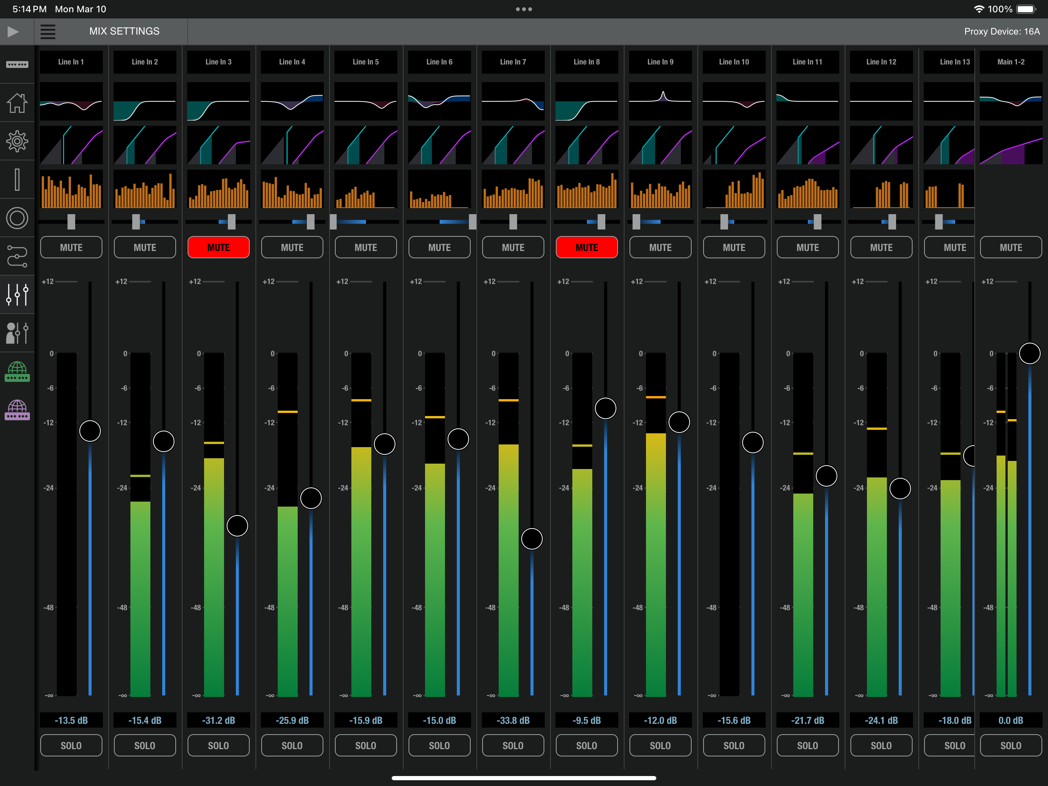
Task: Solo Line In 9 channel
Action: 661,745
